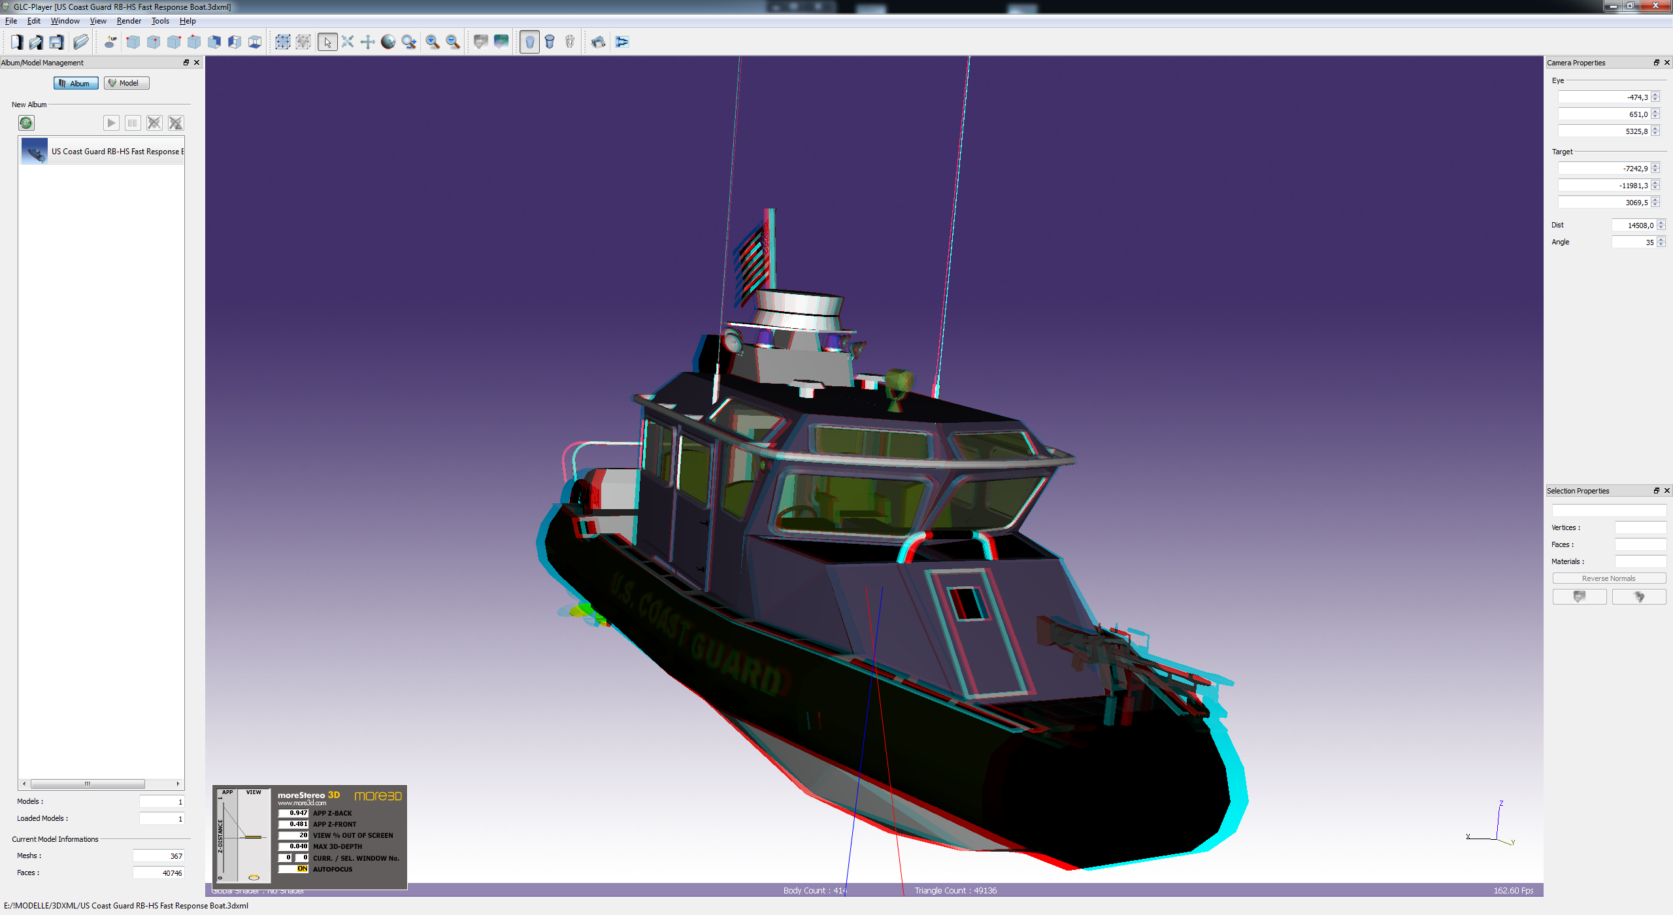Activate the zoom window magnifier tool
The image size is (1673, 915).
[x=409, y=42]
